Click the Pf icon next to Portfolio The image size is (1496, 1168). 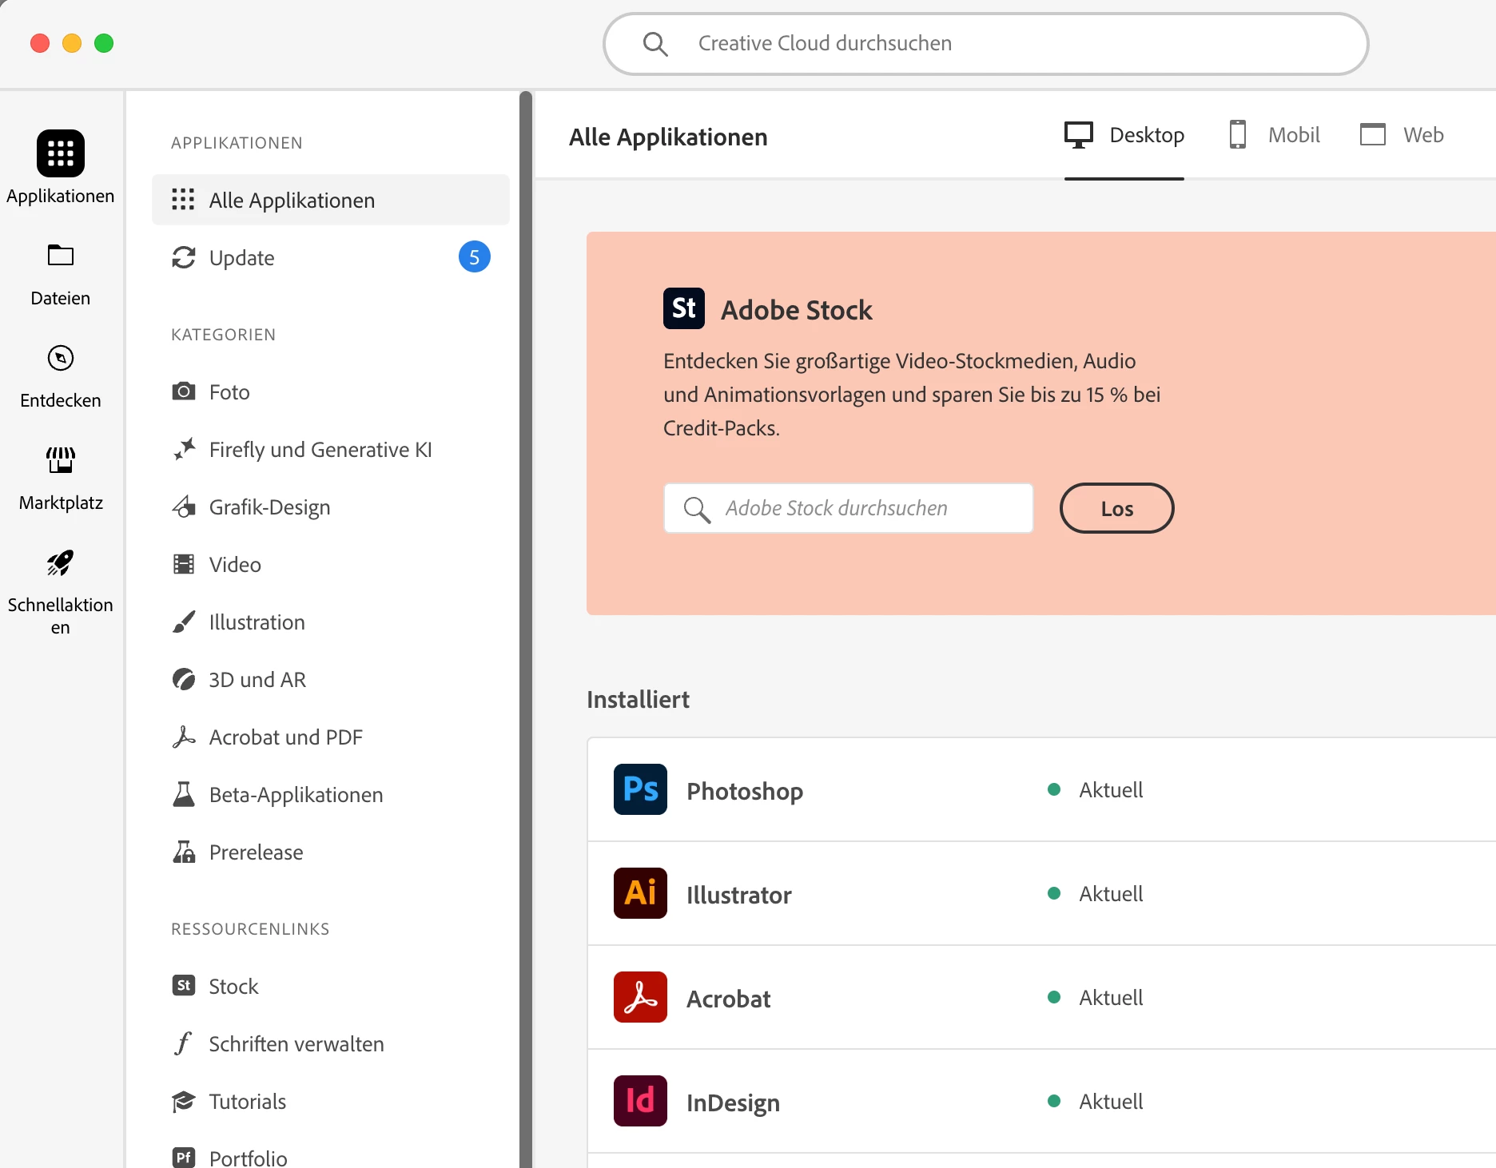[184, 1158]
